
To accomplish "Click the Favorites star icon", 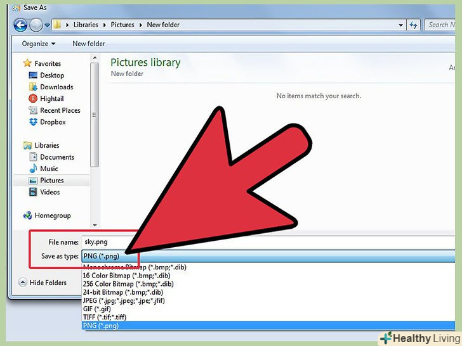I will 27,63.
